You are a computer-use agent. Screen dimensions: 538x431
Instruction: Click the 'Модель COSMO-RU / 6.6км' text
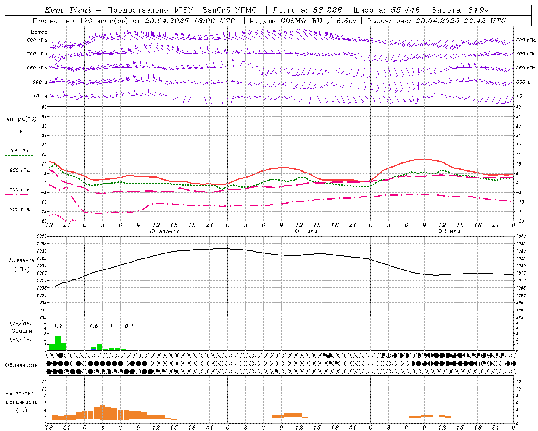[303, 21]
